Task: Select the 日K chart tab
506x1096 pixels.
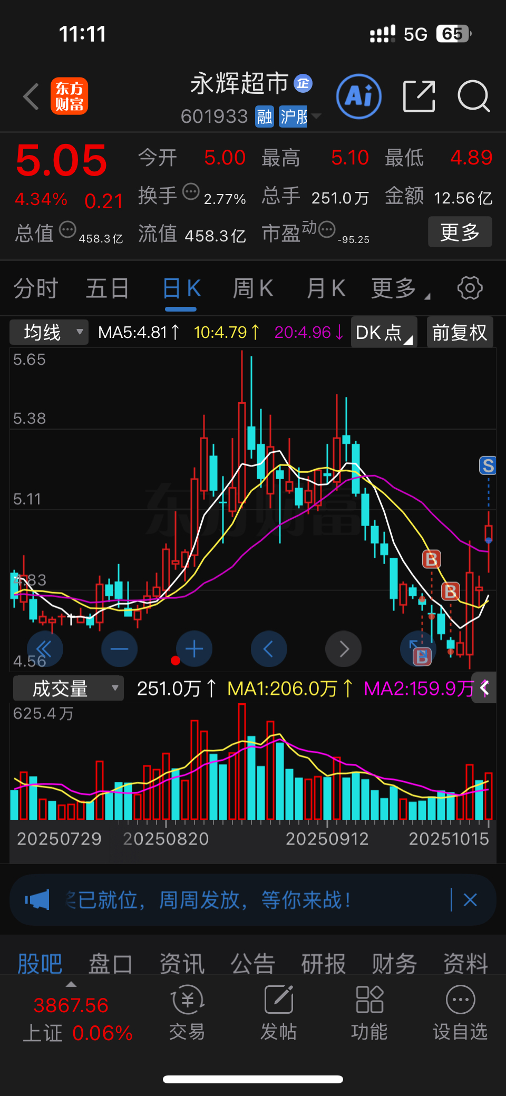Action: [181, 289]
